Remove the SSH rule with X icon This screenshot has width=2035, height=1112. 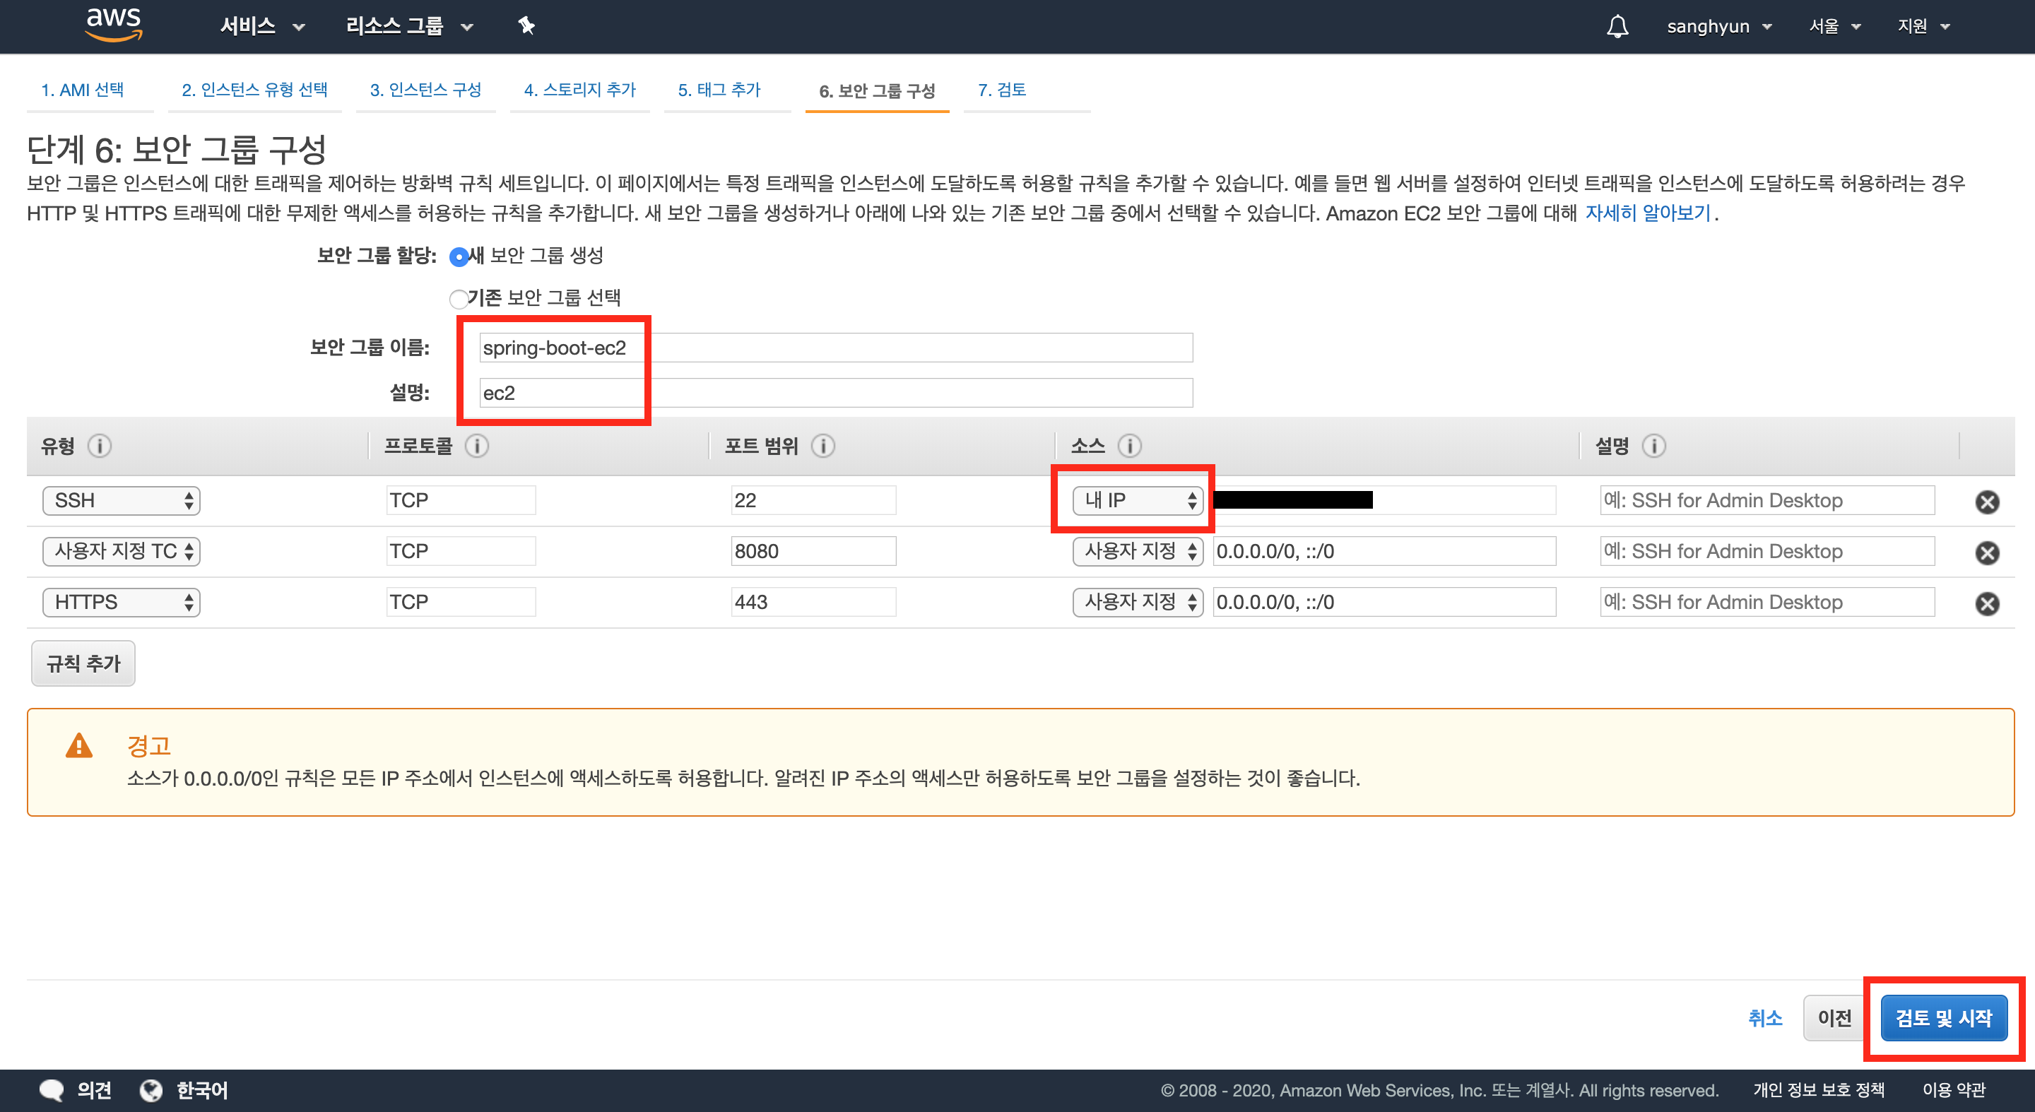pyautogui.click(x=1987, y=502)
